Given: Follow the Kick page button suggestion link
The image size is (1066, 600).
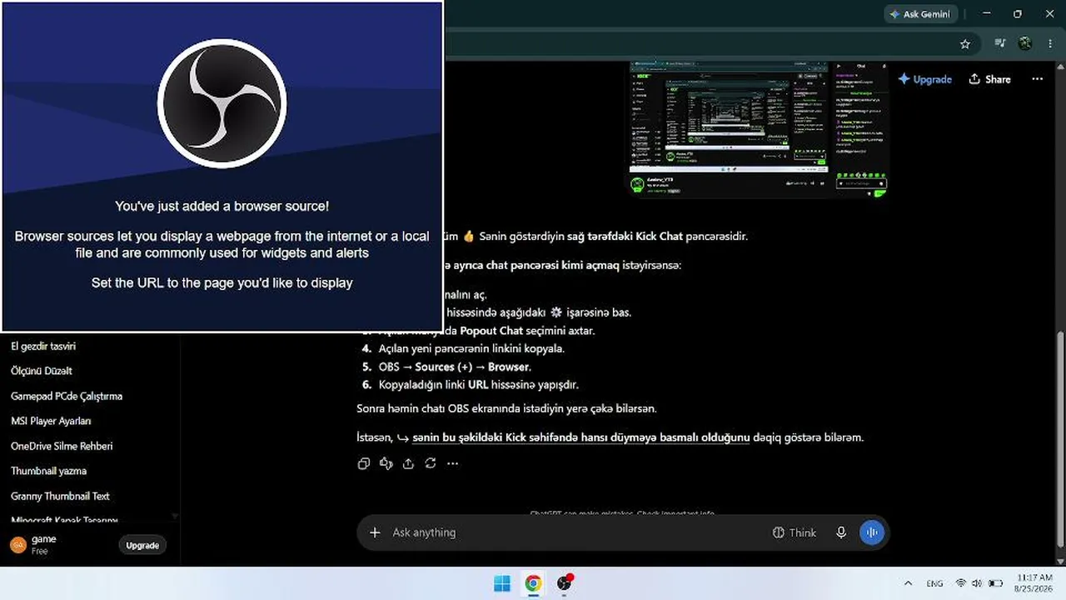Looking at the screenshot, I should point(581,437).
